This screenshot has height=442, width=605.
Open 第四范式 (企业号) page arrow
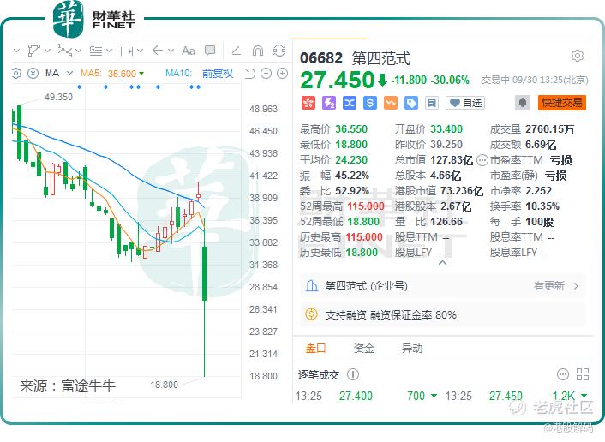[576, 286]
